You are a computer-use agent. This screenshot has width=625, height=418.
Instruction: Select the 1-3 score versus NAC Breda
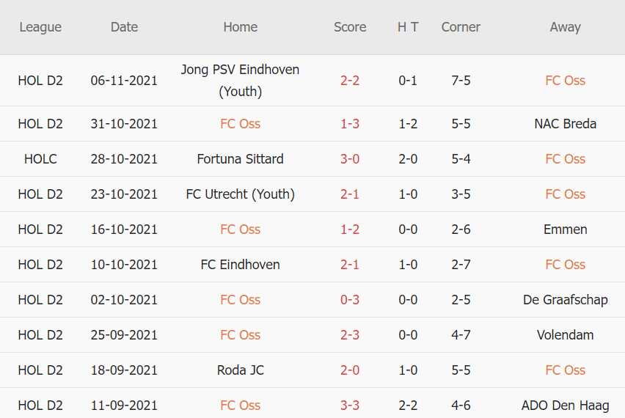point(350,124)
